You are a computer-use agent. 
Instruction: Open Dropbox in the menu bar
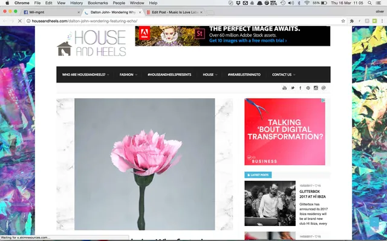click(x=238, y=3)
